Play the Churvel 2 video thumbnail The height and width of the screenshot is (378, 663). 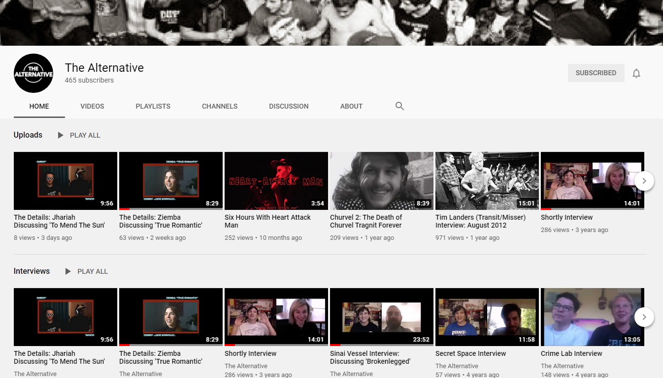click(382, 181)
